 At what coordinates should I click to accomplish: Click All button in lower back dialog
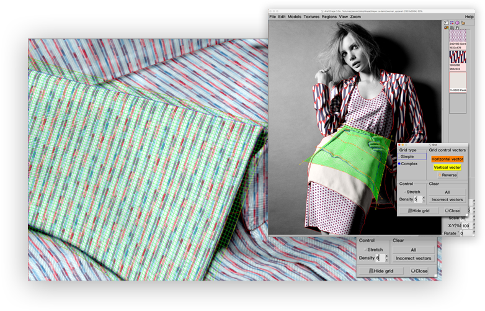click(x=414, y=250)
